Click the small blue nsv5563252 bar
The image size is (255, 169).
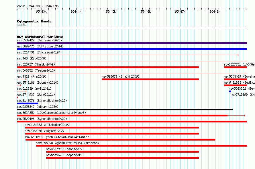click(230, 91)
